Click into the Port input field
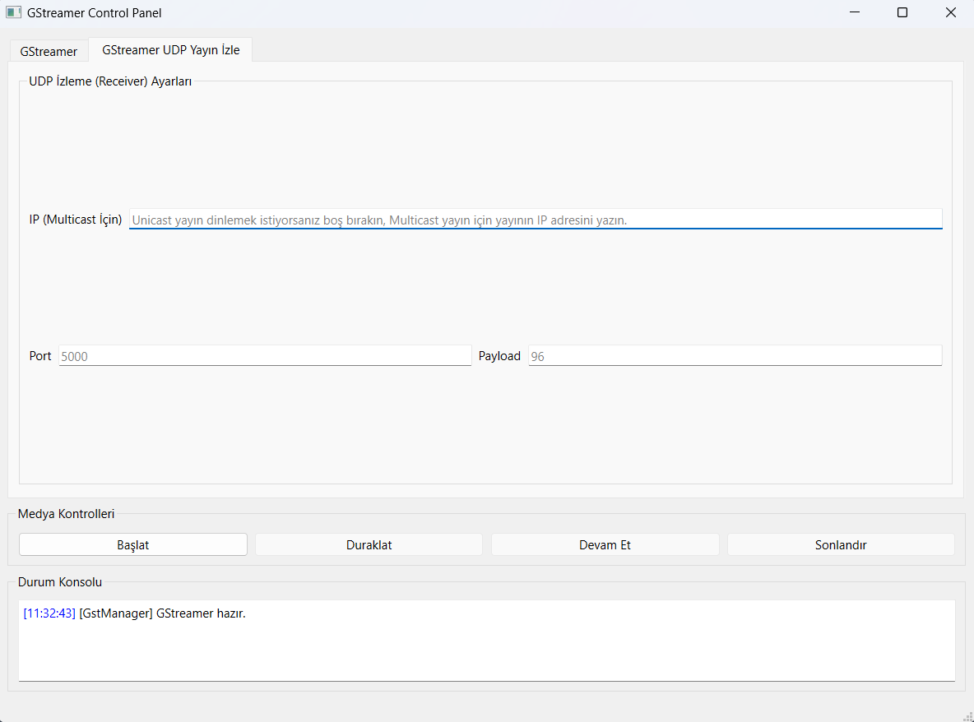The image size is (974, 722). pyautogui.click(x=264, y=356)
